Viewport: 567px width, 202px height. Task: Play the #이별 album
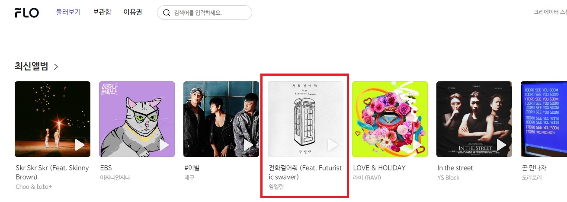point(248,145)
